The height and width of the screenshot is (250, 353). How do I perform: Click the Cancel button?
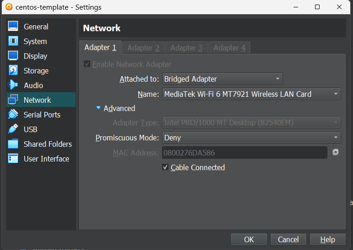click(288, 239)
